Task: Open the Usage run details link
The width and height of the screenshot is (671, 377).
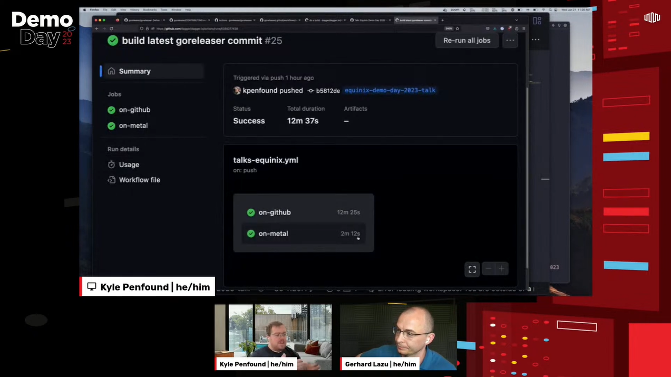Action: (129, 165)
